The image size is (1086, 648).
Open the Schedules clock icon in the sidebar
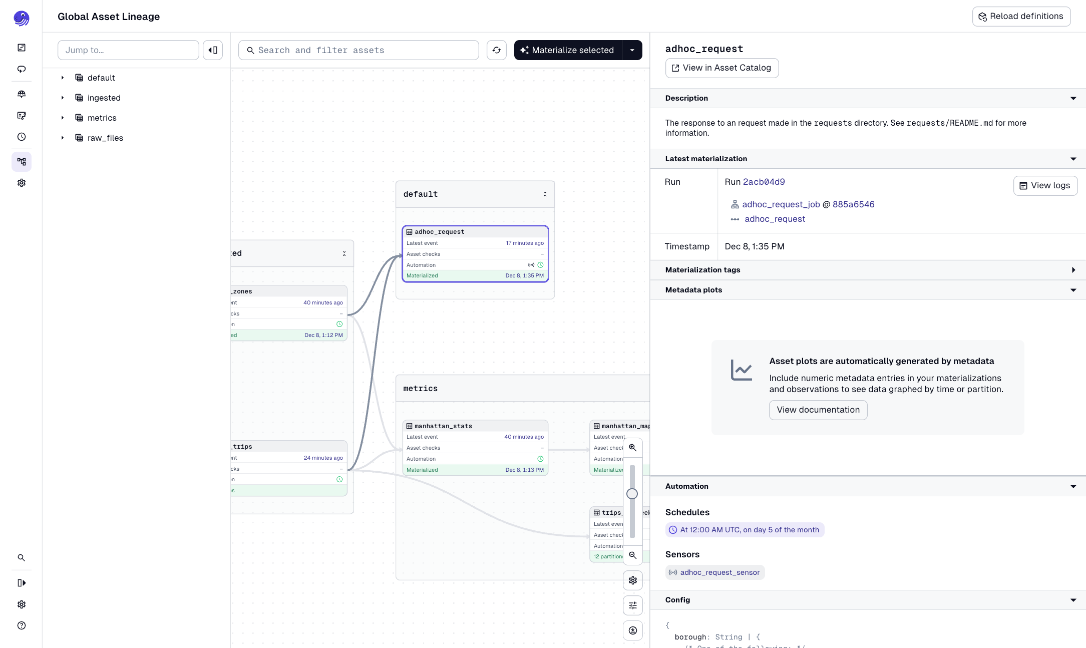[x=22, y=137]
